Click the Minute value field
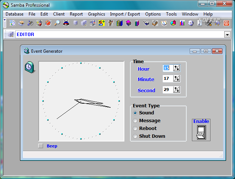Screen dimensions: 235x179 coord(168,79)
